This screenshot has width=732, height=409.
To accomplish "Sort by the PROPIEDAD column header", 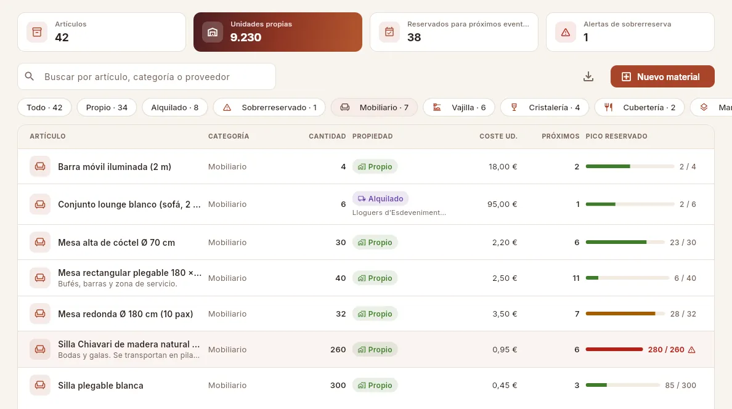I will 373,136.
